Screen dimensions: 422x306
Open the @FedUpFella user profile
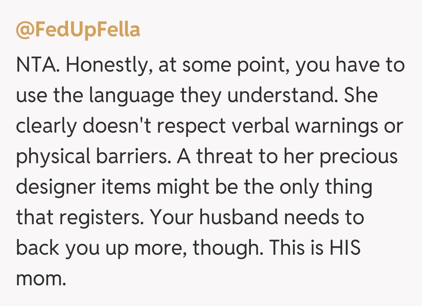[78, 30]
